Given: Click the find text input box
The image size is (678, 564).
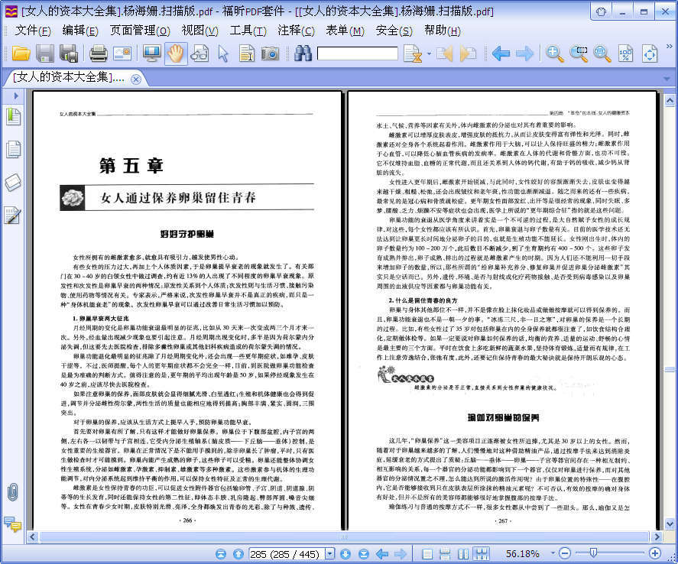Looking at the screenshot, I should point(358,53).
